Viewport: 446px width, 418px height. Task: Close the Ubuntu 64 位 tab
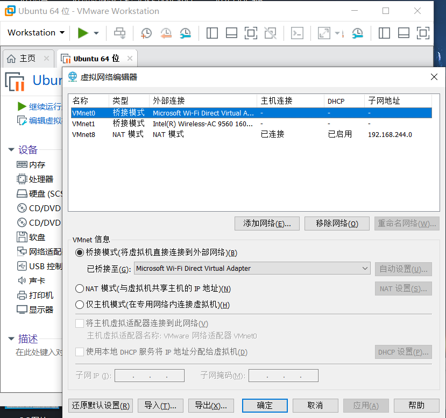(130, 59)
